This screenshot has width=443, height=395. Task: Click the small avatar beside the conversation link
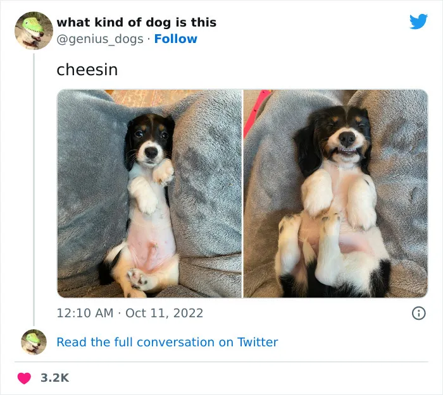click(34, 342)
